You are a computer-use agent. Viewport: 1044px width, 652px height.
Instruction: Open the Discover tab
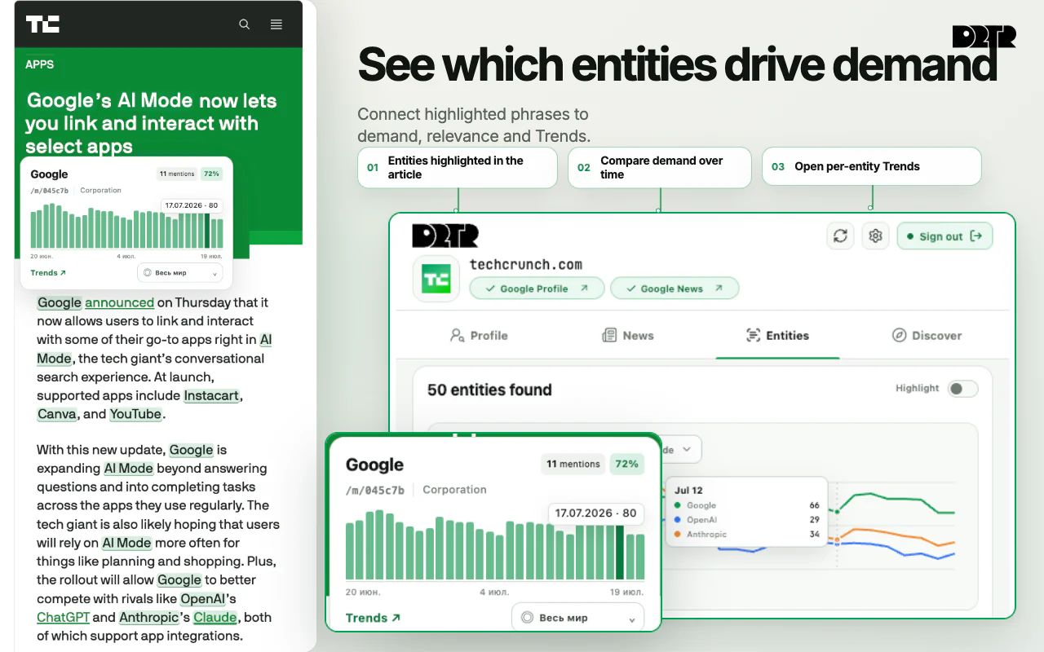(x=927, y=335)
